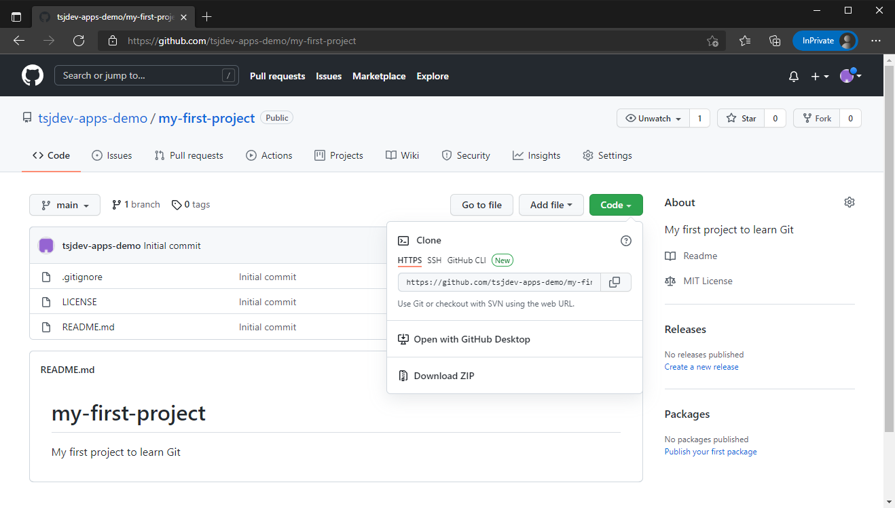The image size is (895, 508).
Task: Open notifications bell icon
Action: pos(793,77)
